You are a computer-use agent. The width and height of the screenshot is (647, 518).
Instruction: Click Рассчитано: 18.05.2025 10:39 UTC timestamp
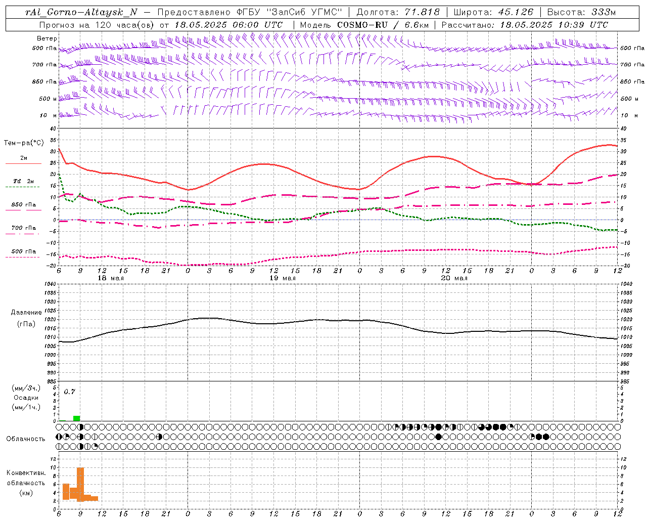525,25
